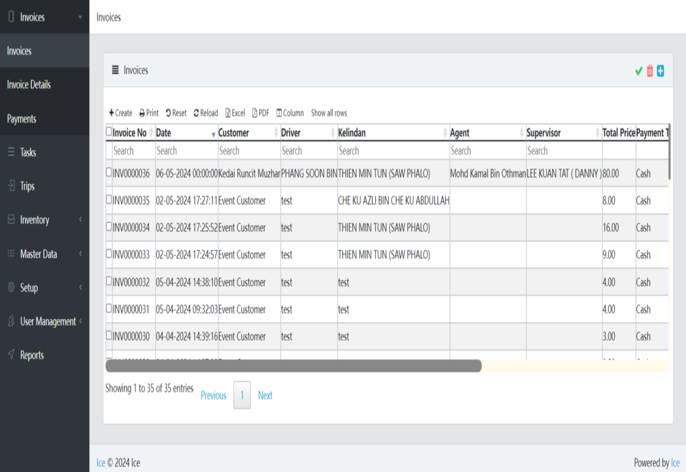Click the Next pagination link
Screen dimensions: 686x472
coord(265,395)
